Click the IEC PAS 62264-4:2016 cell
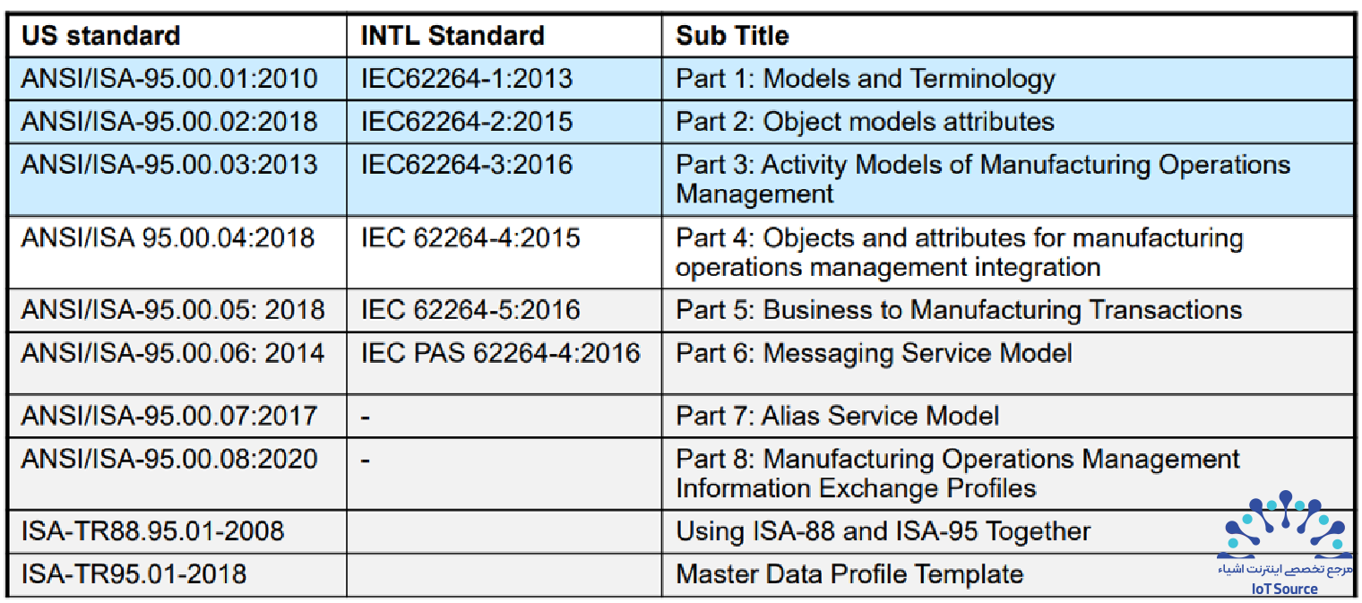 [504, 363]
